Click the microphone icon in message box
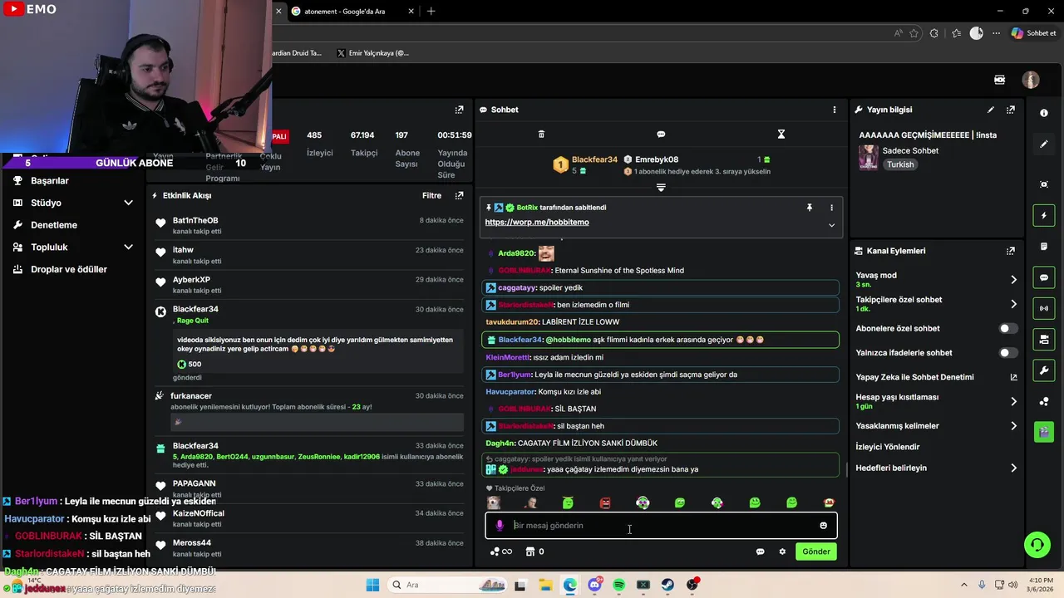 tap(500, 526)
